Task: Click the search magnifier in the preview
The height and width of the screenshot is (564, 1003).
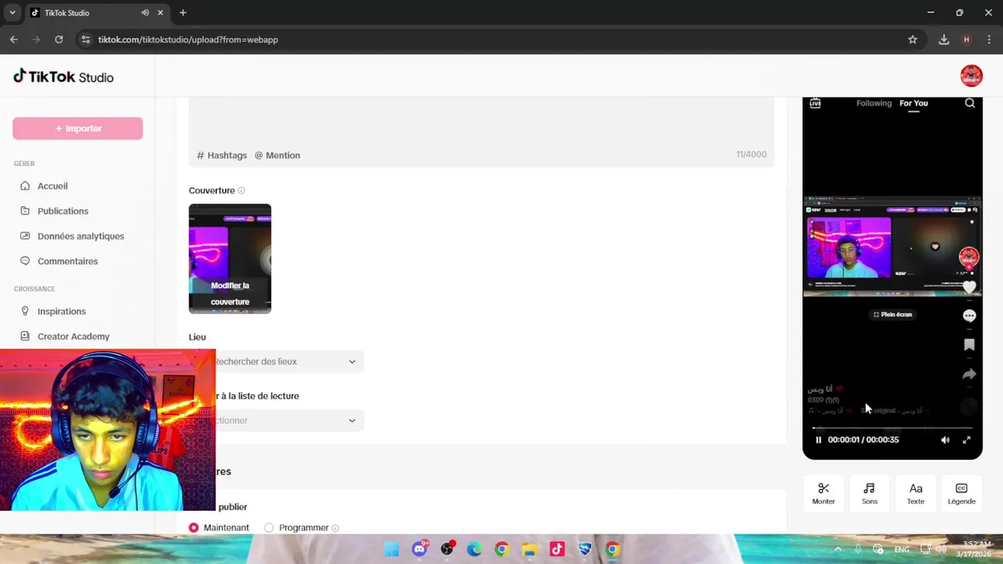Action: (x=970, y=103)
